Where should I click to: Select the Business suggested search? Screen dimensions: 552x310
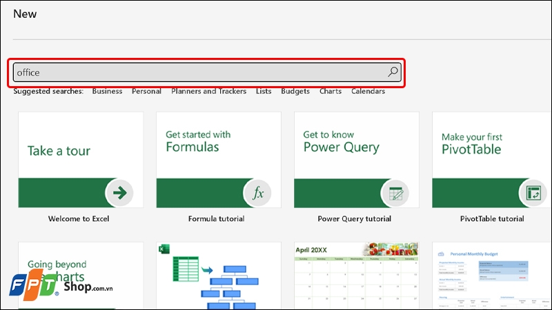108,92
